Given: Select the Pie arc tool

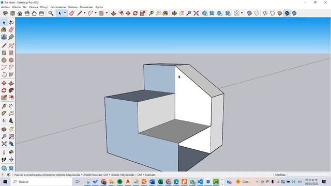Looking at the screenshot, I should pos(11,74).
